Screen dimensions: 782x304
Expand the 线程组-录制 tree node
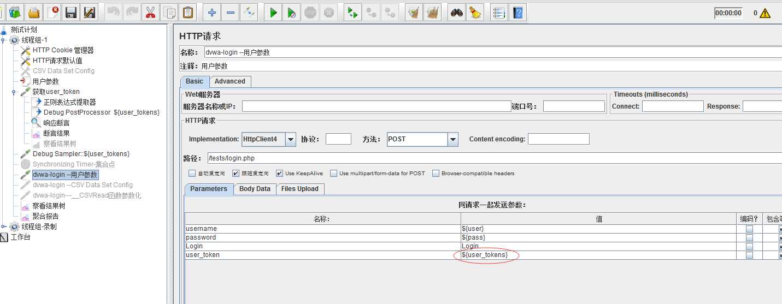tap(4, 226)
